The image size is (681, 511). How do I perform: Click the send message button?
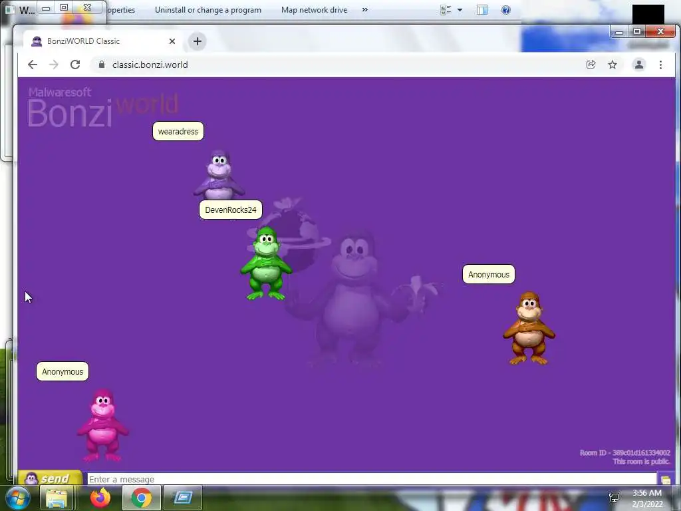pyautogui.click(x=50, y=478)
